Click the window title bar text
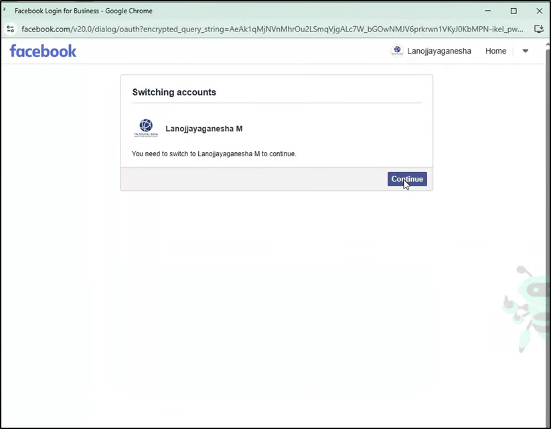 (x=84, y=11)
